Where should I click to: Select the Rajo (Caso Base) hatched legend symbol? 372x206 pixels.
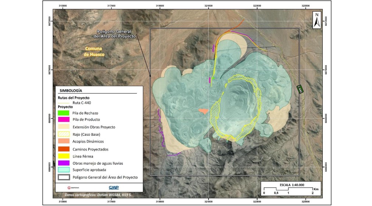click(64, 134)
